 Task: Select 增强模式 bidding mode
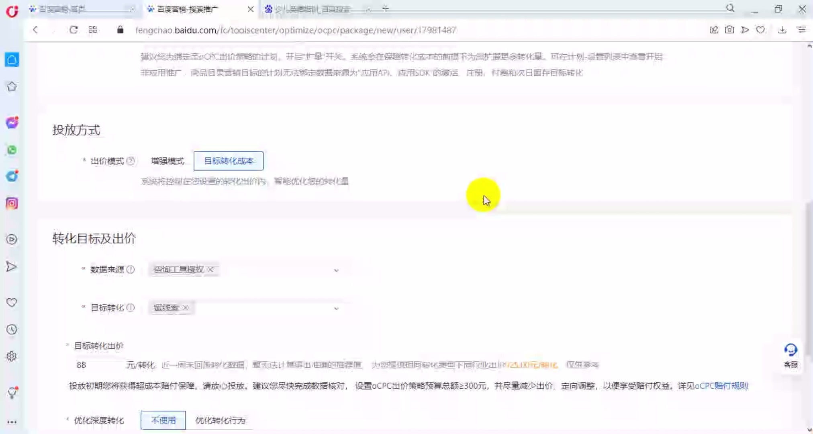(x=167, y=161)
